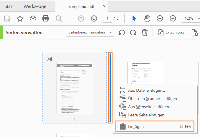This screenshot has width=200, height=137.
Task: Close the samplepdf.pdf tab
Action: tap(104, 6)
